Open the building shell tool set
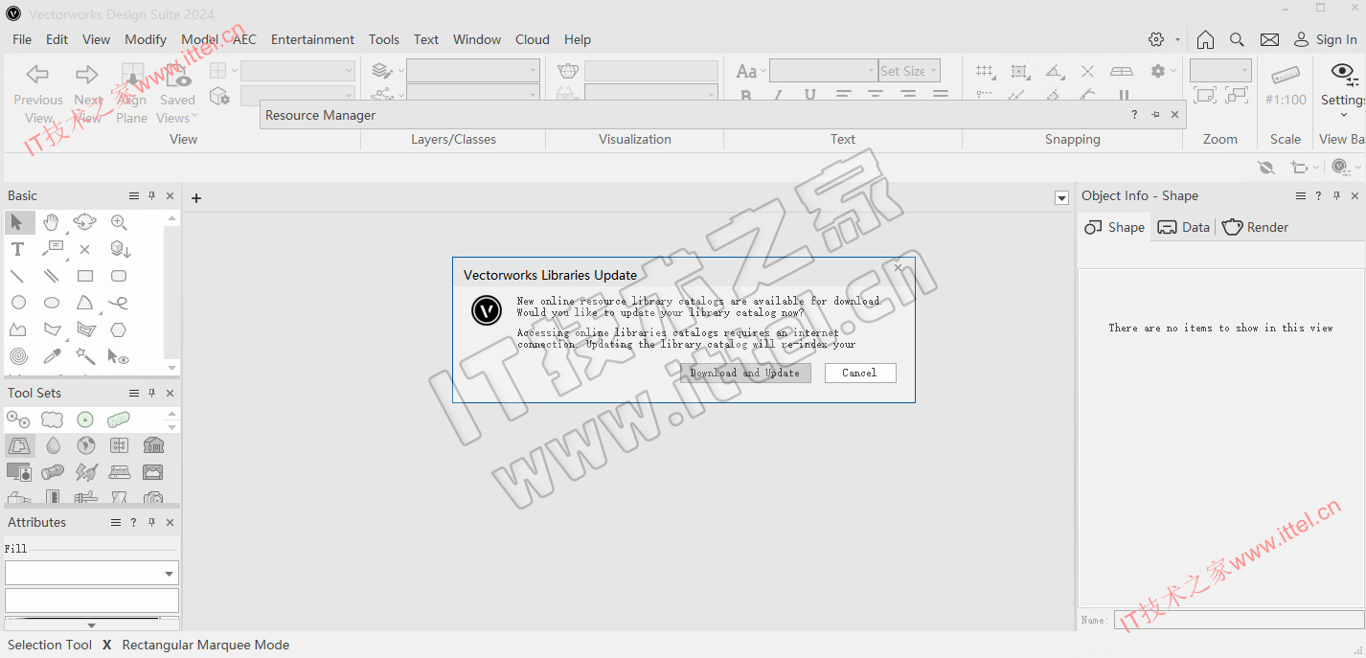Viewport: 1366px width, 658px height. point(153,445)
